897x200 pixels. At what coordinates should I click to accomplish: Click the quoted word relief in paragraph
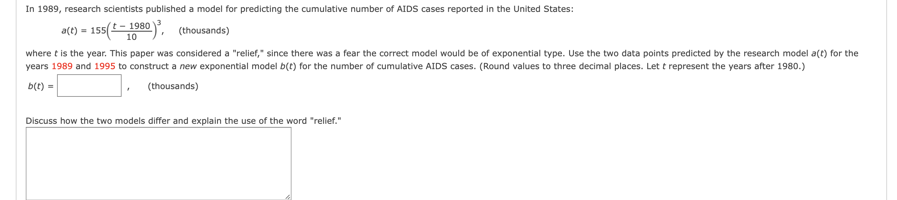point(248,53)
